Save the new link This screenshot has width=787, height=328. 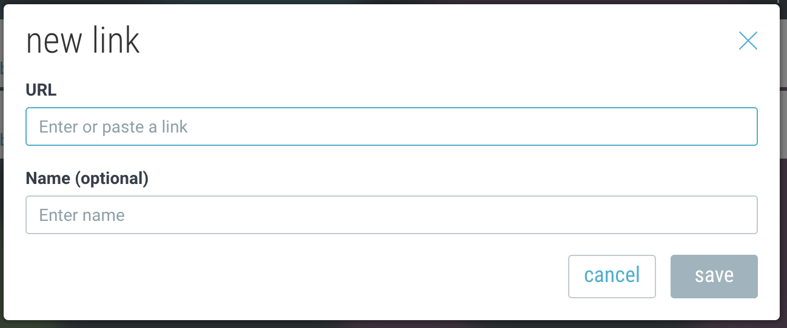(x=714, y=277)
